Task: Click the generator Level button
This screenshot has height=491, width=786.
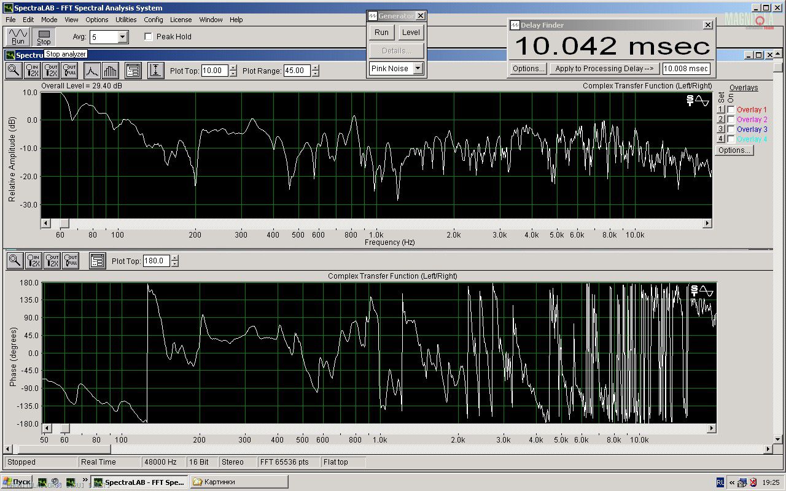Action: click(x=411, y=33)
